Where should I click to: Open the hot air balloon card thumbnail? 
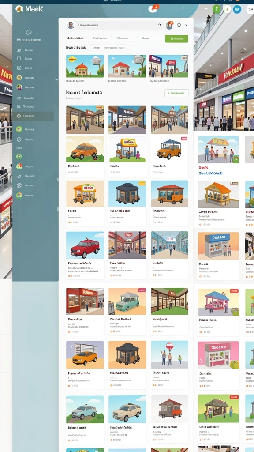pos(170,354)
